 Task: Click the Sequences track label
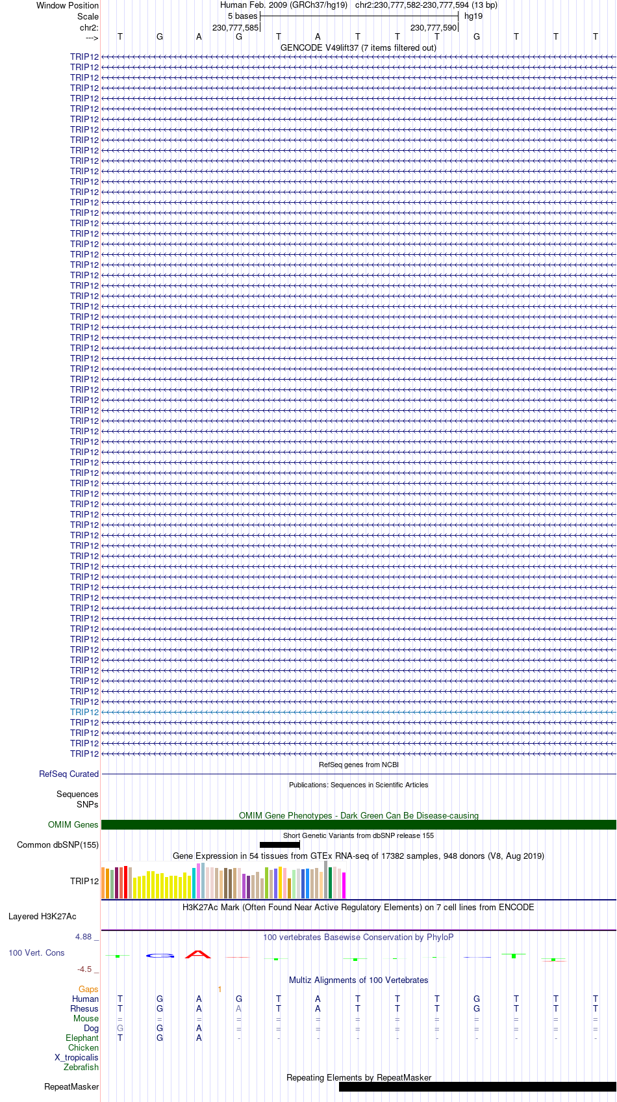(77, 794)
